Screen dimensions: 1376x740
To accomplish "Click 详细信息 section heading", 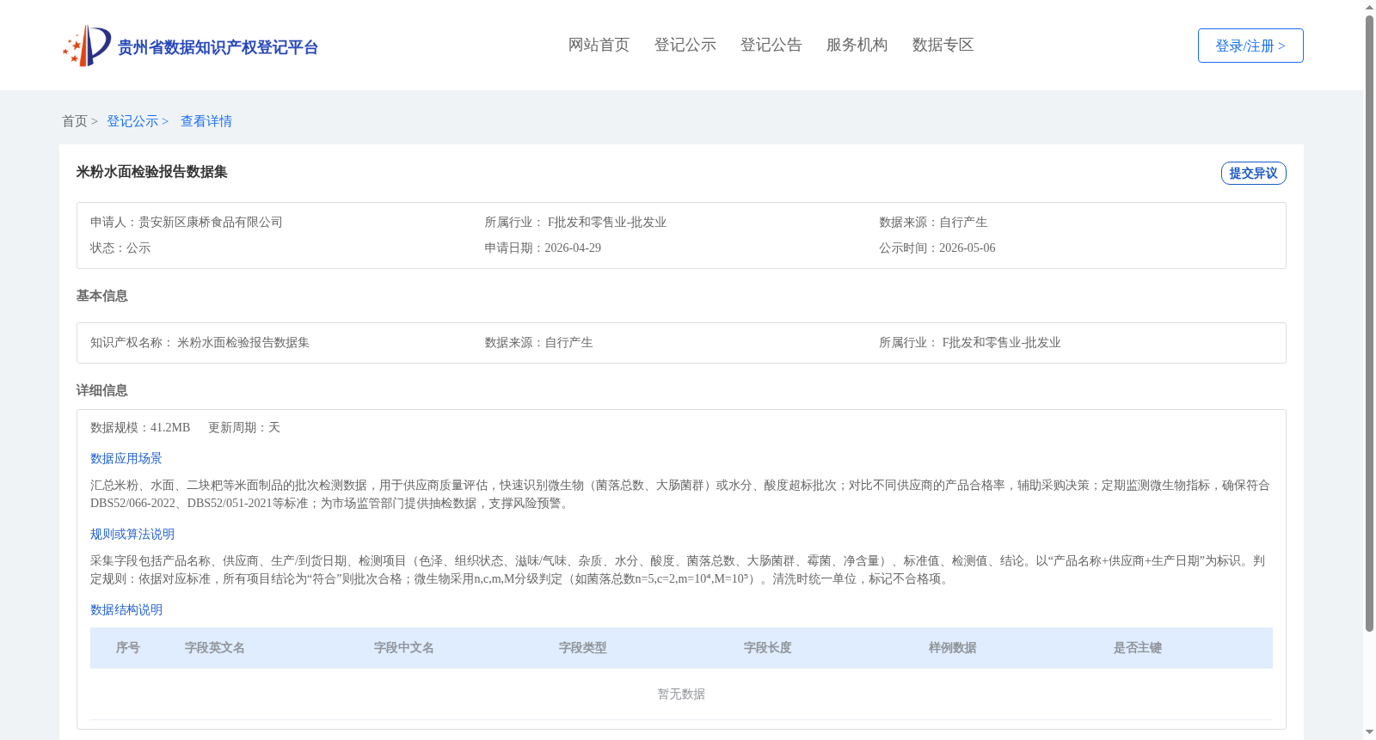I will (x=101, y=390).
